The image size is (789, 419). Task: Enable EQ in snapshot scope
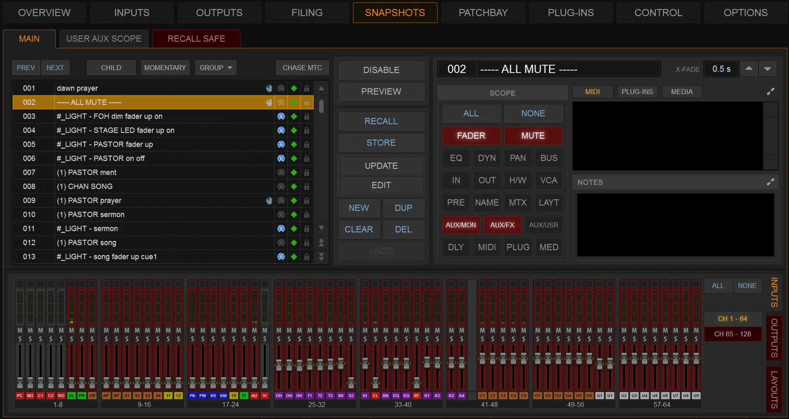tap(456, 158)
